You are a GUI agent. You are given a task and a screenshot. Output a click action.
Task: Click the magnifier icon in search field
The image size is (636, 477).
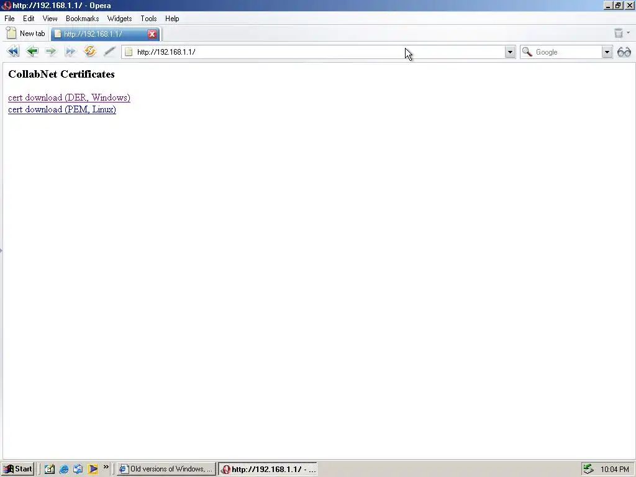pos(527,52)
